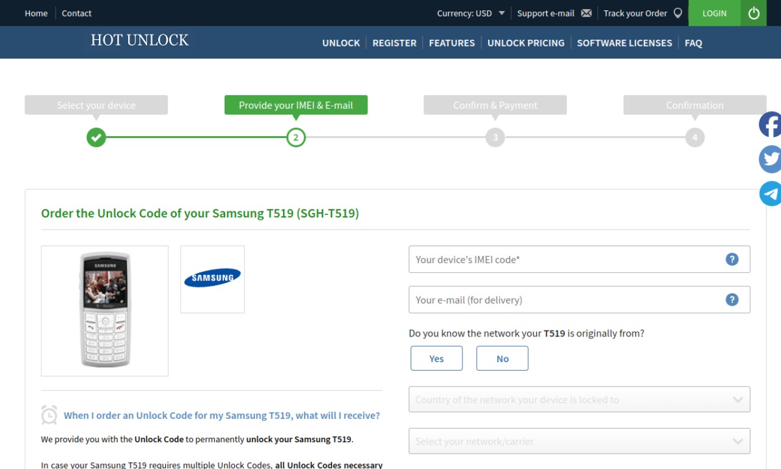View UNLOCK PRICING
This screenshot has height=469, width=781.
(526, 43)
